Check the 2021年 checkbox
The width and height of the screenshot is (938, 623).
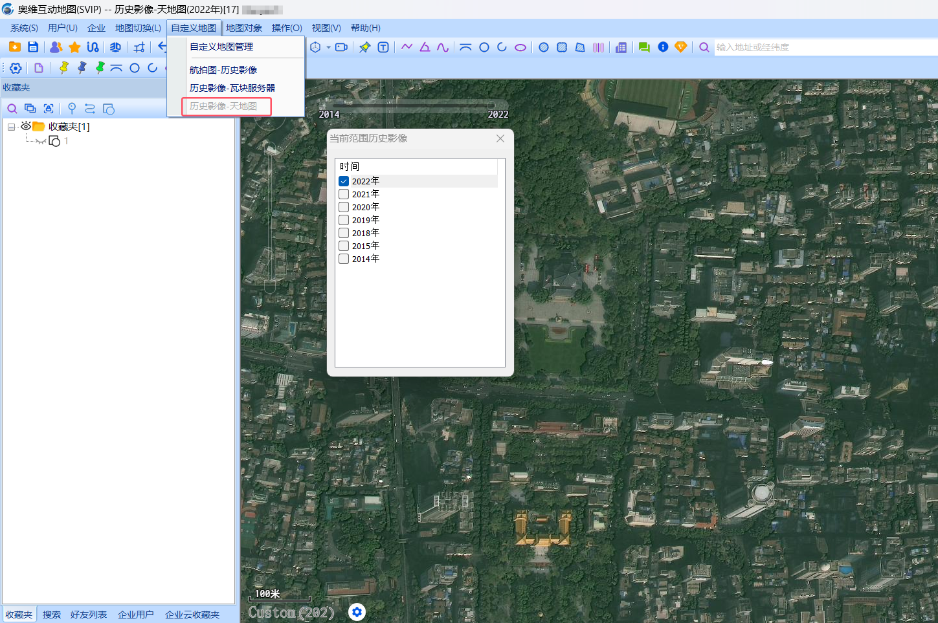[x=344, y=194]
